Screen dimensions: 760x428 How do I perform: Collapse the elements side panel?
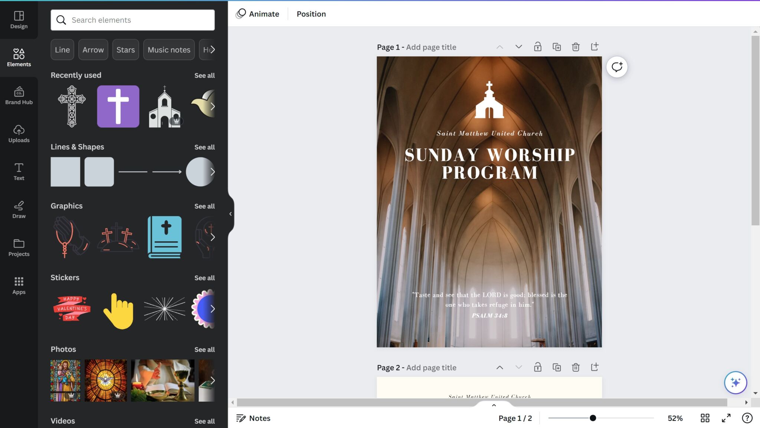pos(230,214)
